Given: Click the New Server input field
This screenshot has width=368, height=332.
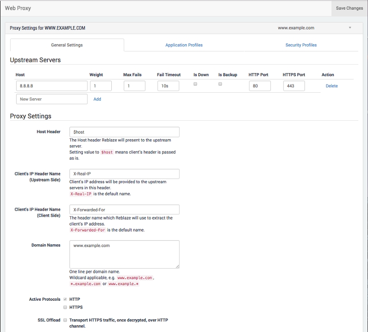Looking at the screenshot, I should [x=51, y=99].
